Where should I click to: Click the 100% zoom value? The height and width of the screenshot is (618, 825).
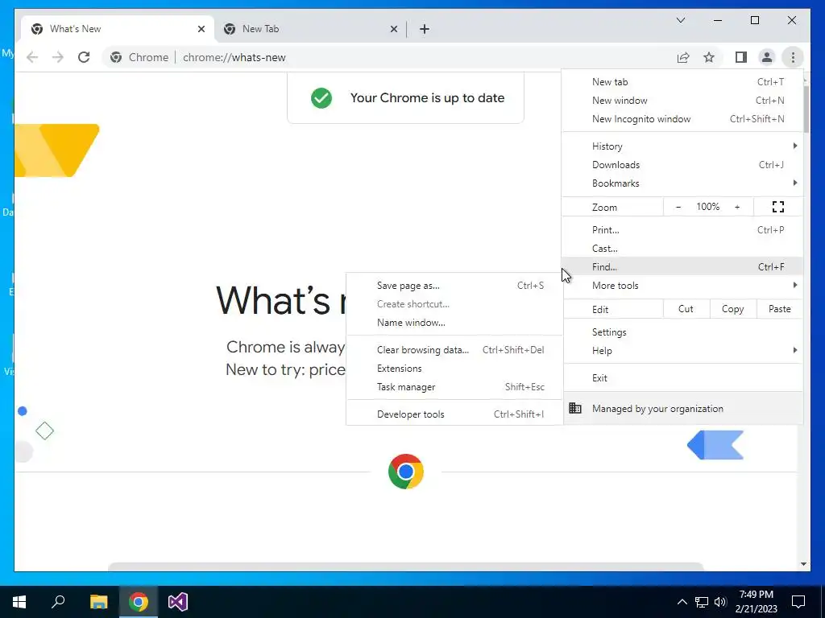pos(707,207)
